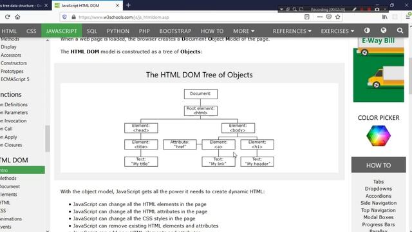Open the HOW TO menu item

tap(212, 31)
